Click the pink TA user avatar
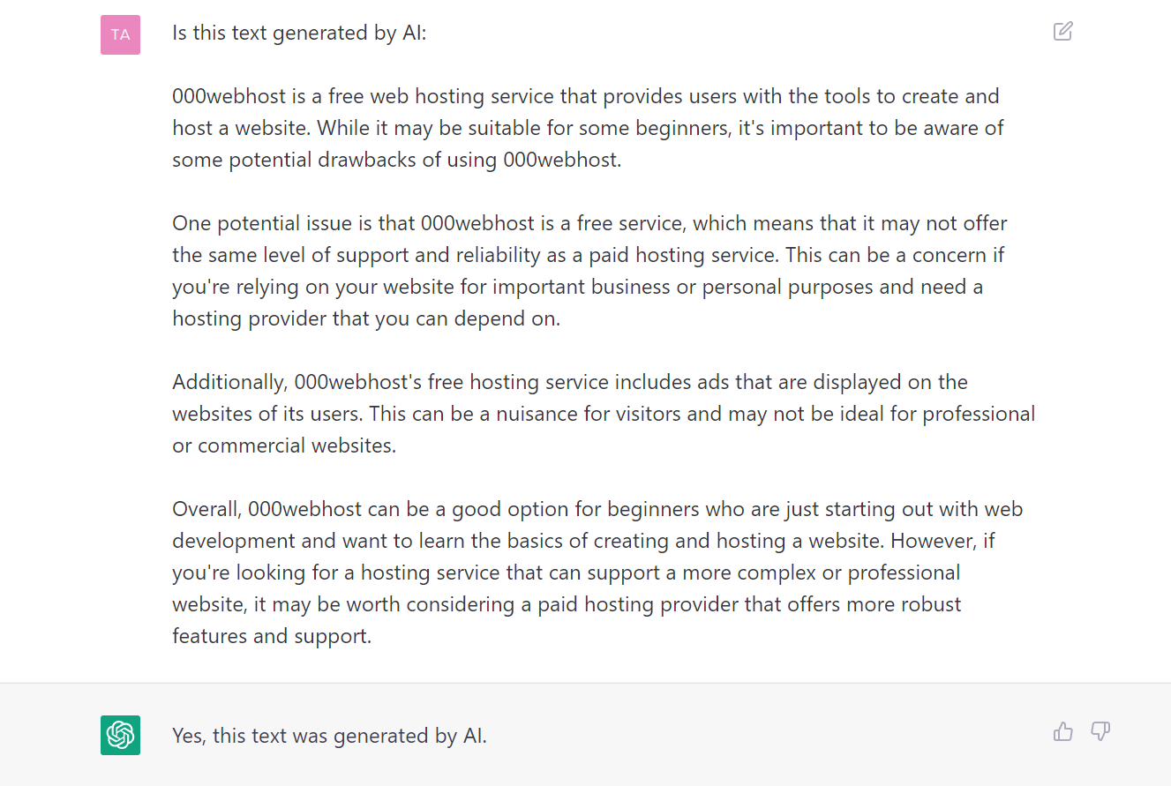 click(x=120, y=34)
